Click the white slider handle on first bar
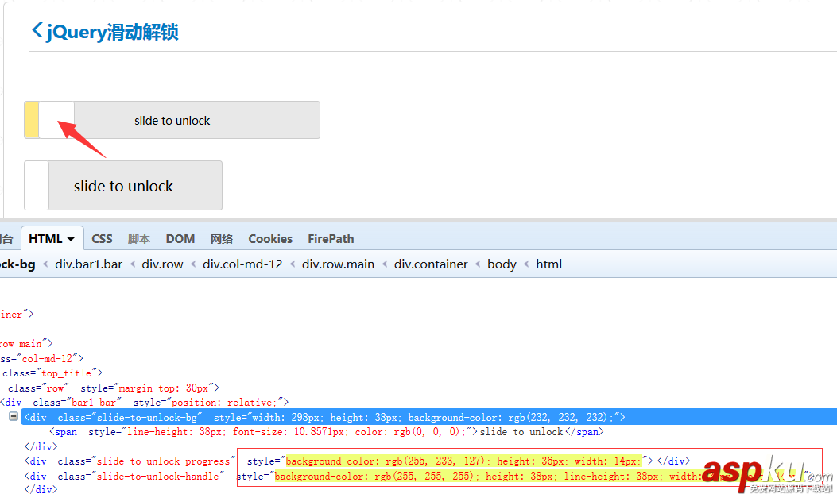This screenshot has width=837, height=498. click(56, 120)
